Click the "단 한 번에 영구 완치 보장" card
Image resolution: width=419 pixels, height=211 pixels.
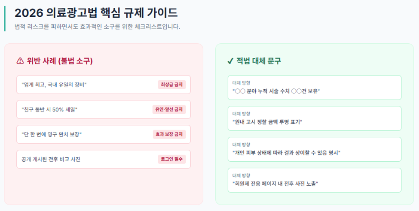click(x=104, y=134)
